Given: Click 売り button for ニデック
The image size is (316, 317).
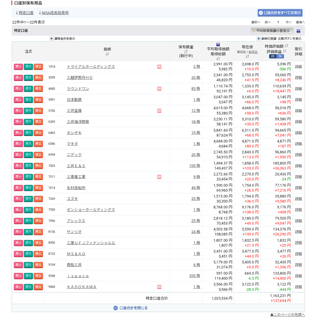Looking at the screenshot, I should coord(28,155).
